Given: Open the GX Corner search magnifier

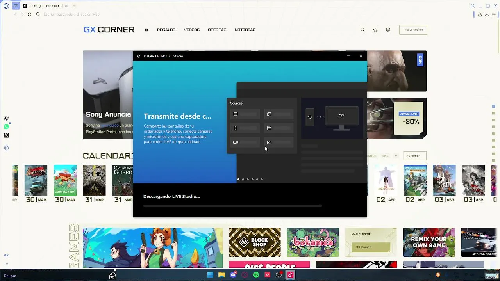Looking at the screenshot, I should point(362,30).
